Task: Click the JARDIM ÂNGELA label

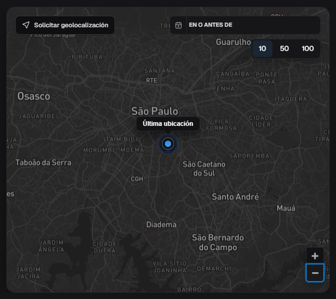Action: coord(51,246)
